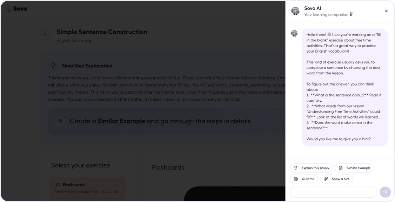Click the owl avatar beside the chat message
This screenshot has width=395, height=202.
pyautogui.click(x=294, y=33)
